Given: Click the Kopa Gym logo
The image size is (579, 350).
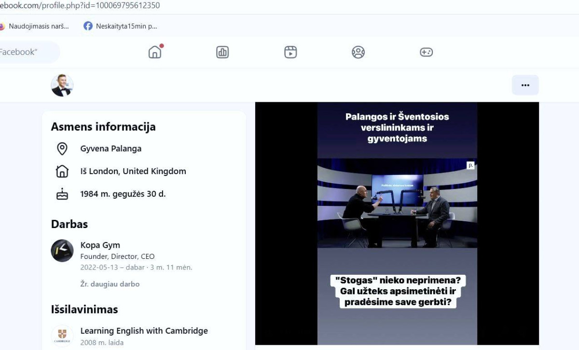Looking at the screenshot, I should click(62, 251).
